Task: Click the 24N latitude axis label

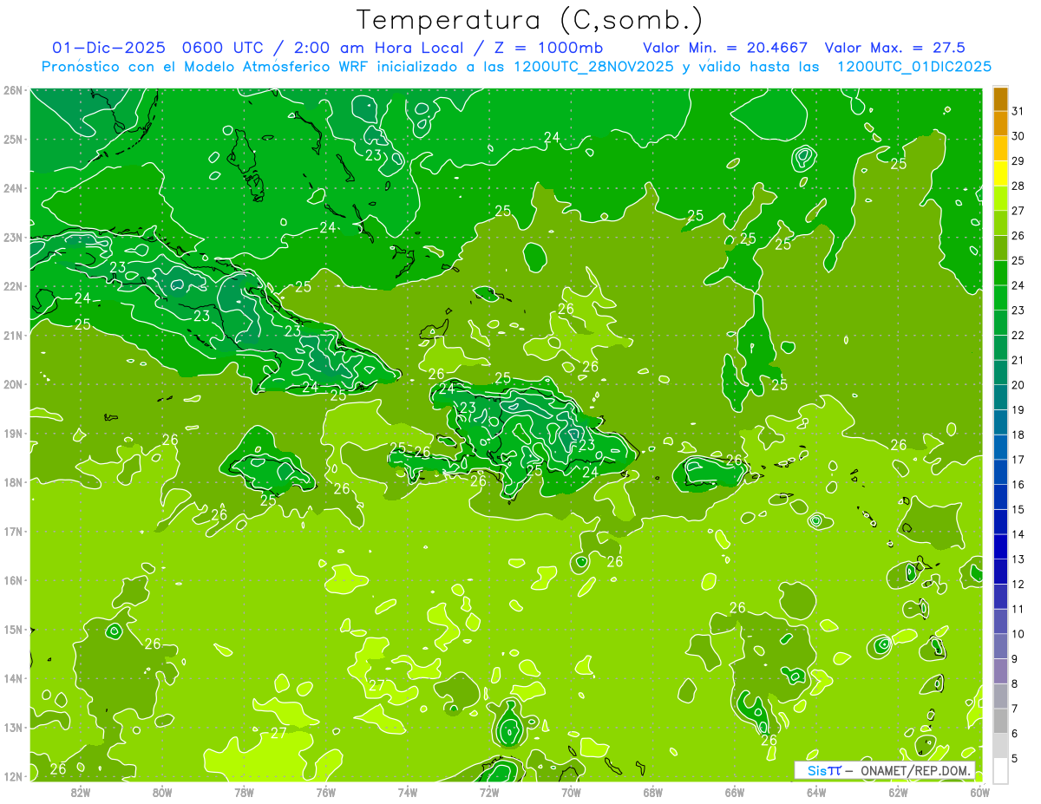Action: (x=12, y=188)
